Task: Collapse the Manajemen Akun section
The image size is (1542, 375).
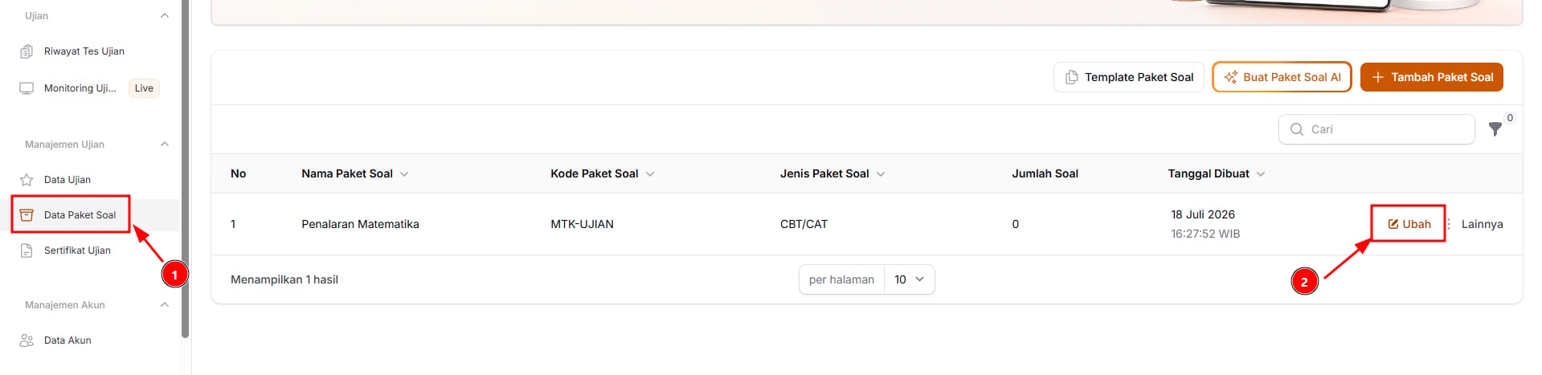Action: point(165,305)
